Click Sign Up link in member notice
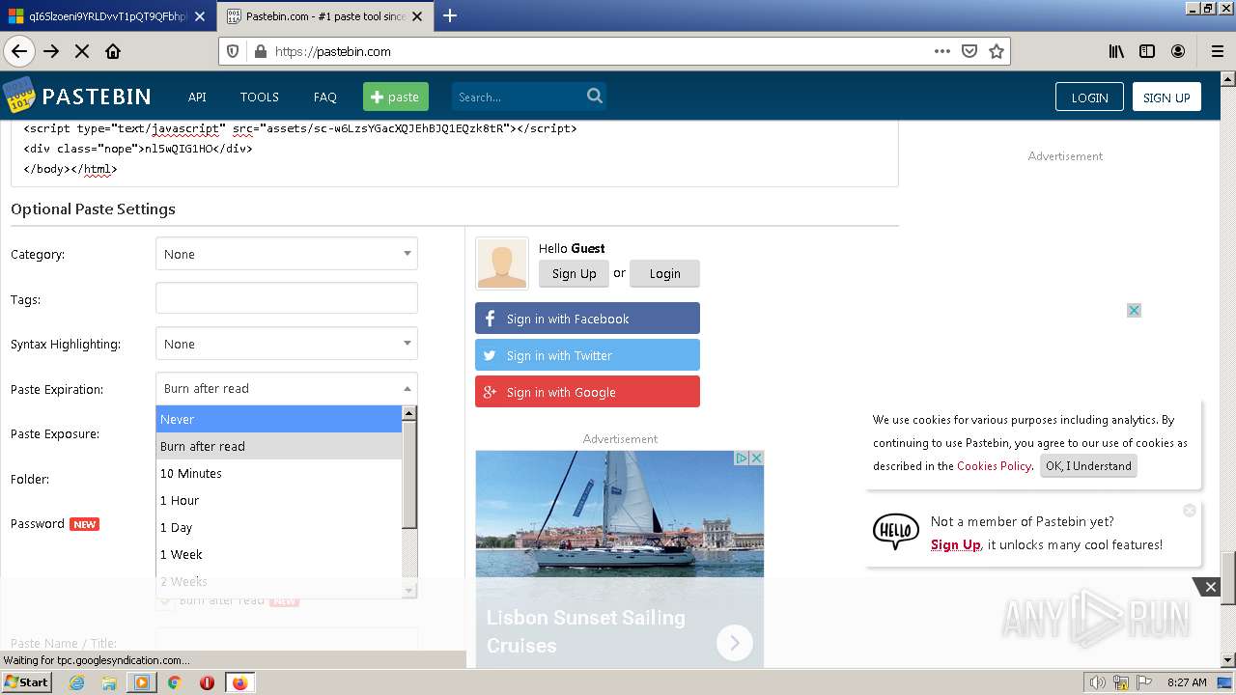The width and height of the screenshot is (1236, 695). point(955,544)
